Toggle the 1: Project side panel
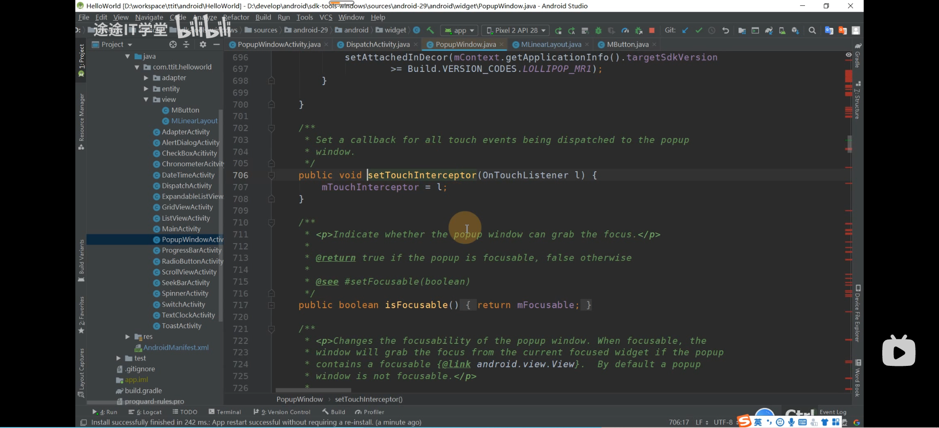The image size is (939, 428). pos(81,61)
